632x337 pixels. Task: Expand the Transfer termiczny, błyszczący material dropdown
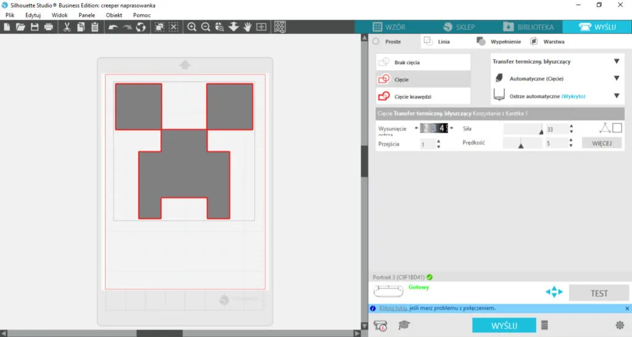click(617, 61)
